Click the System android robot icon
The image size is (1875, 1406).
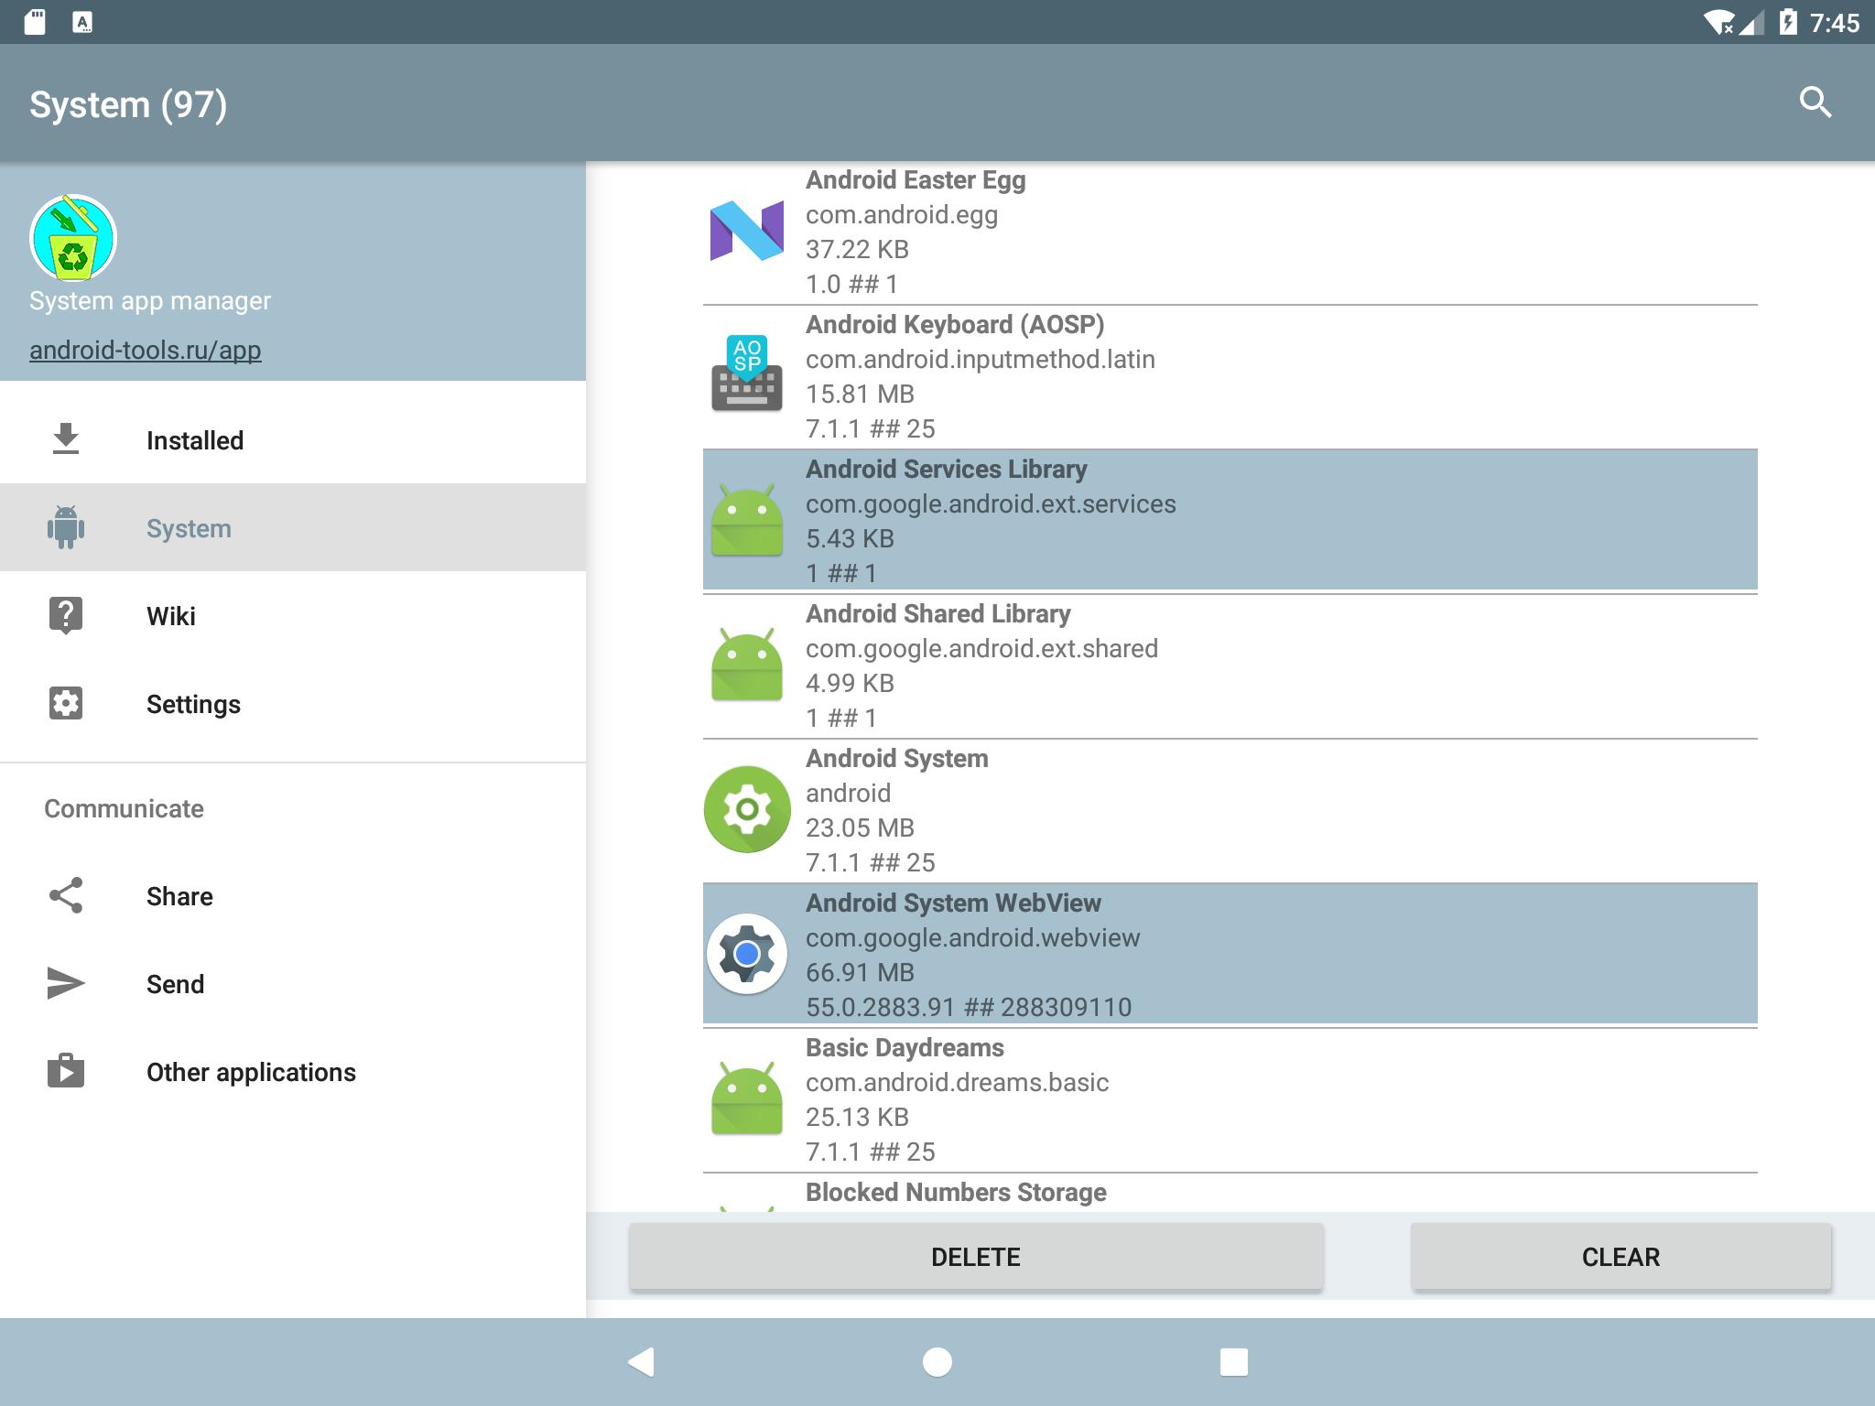click(66, 527)
